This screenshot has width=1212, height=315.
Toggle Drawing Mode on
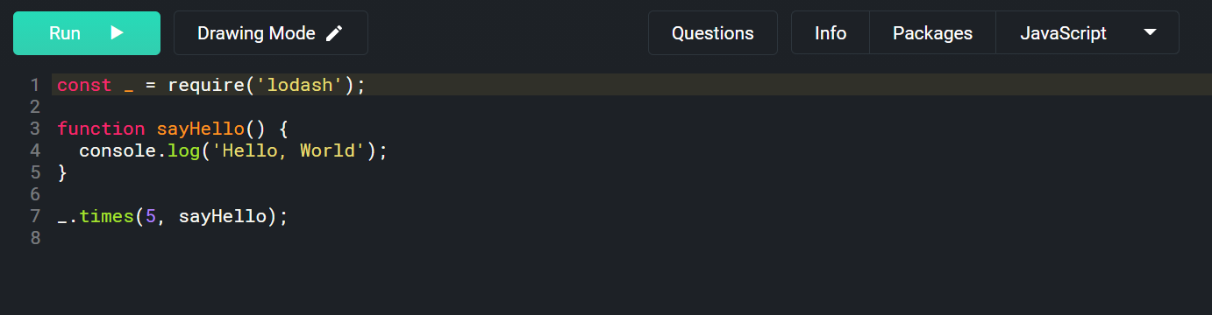[270, 33]
